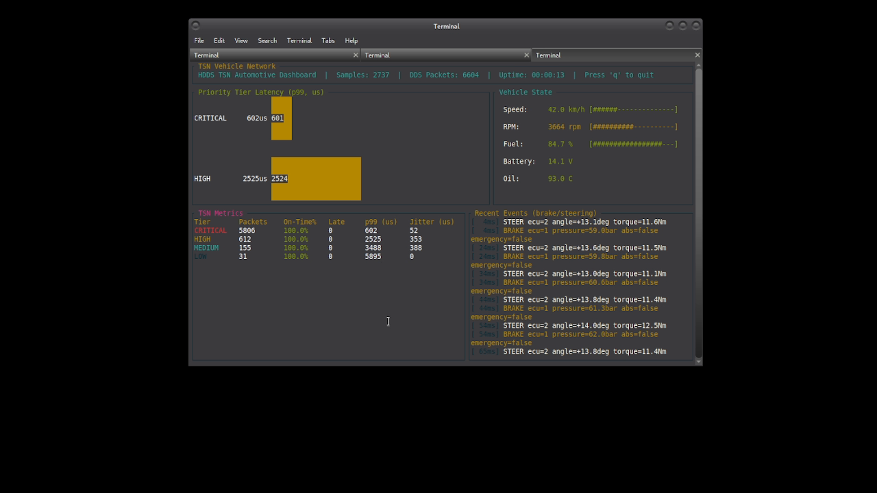The width and height of the screenshot is (877, 493).
Task: Click the CRITICAL row in TSN Metrics
Action: coord(210,231)
